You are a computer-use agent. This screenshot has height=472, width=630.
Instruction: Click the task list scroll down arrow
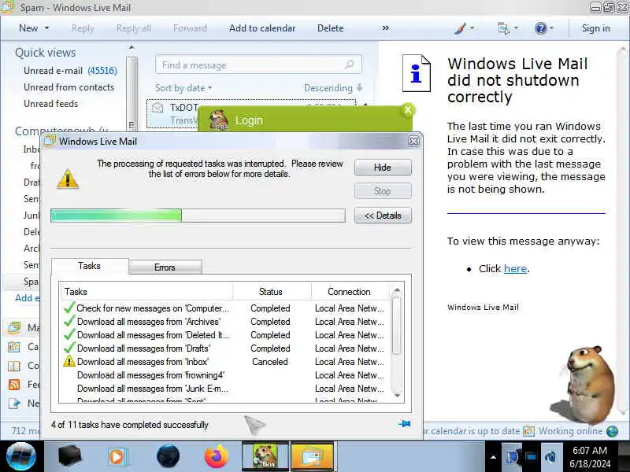tap(397, 396)
